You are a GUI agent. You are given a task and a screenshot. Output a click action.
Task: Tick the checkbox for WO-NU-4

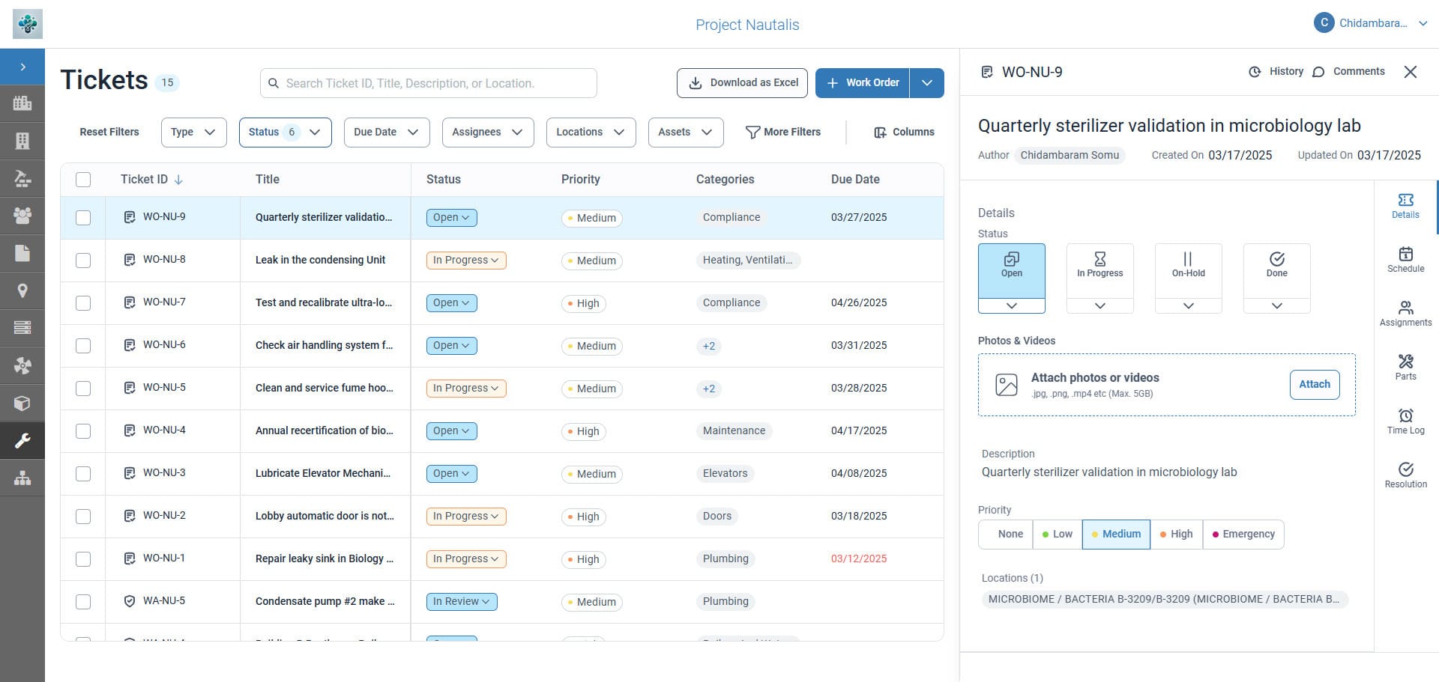point(83,431)
